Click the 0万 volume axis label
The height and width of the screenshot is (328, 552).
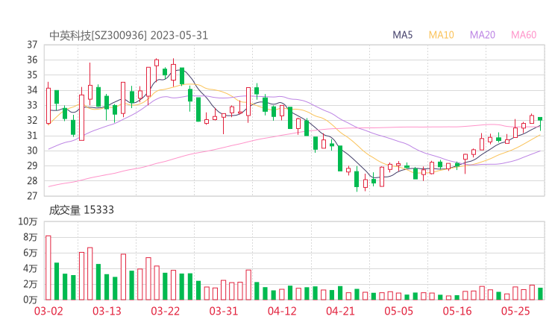tap(30, 300)
